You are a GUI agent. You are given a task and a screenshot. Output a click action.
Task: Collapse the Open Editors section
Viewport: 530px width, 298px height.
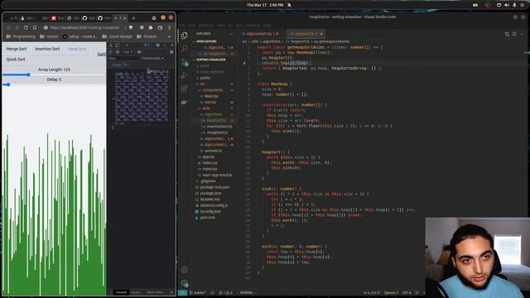[x=207, y=41]
